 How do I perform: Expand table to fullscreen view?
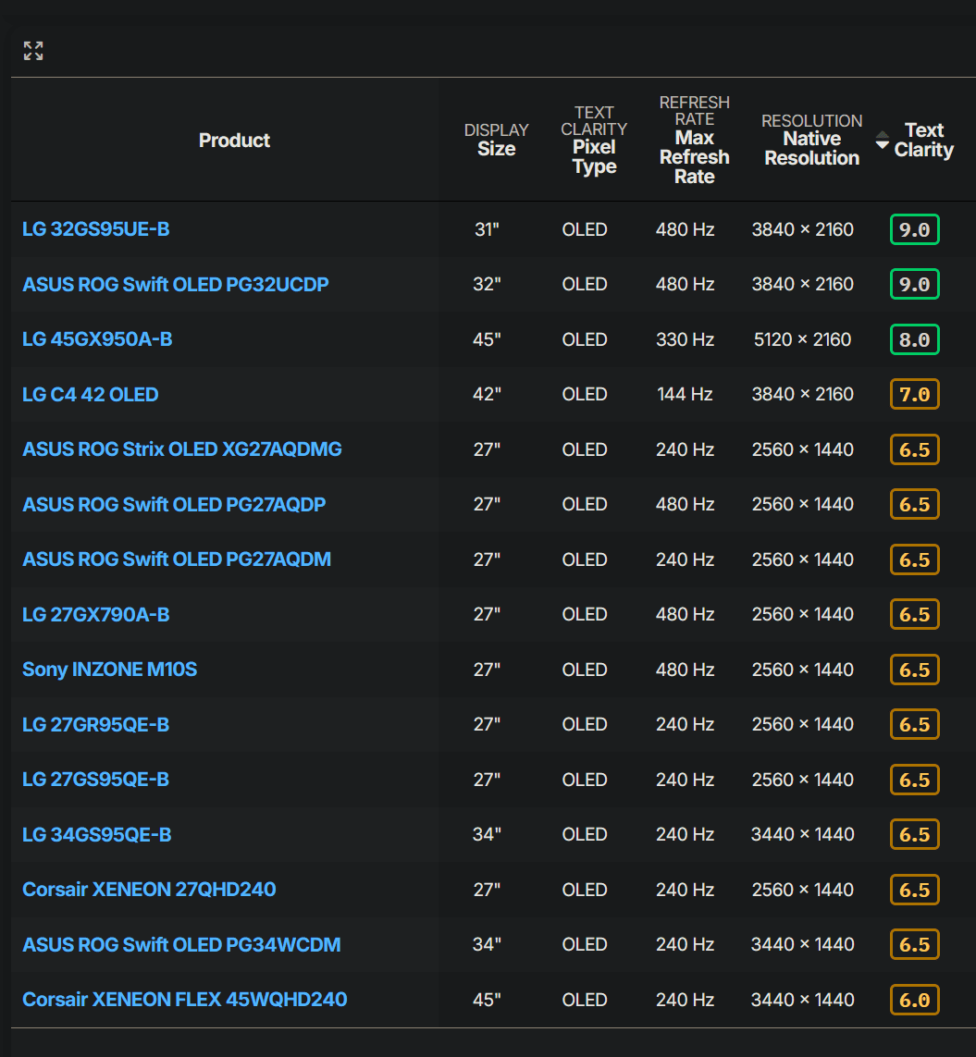(33, 51)
